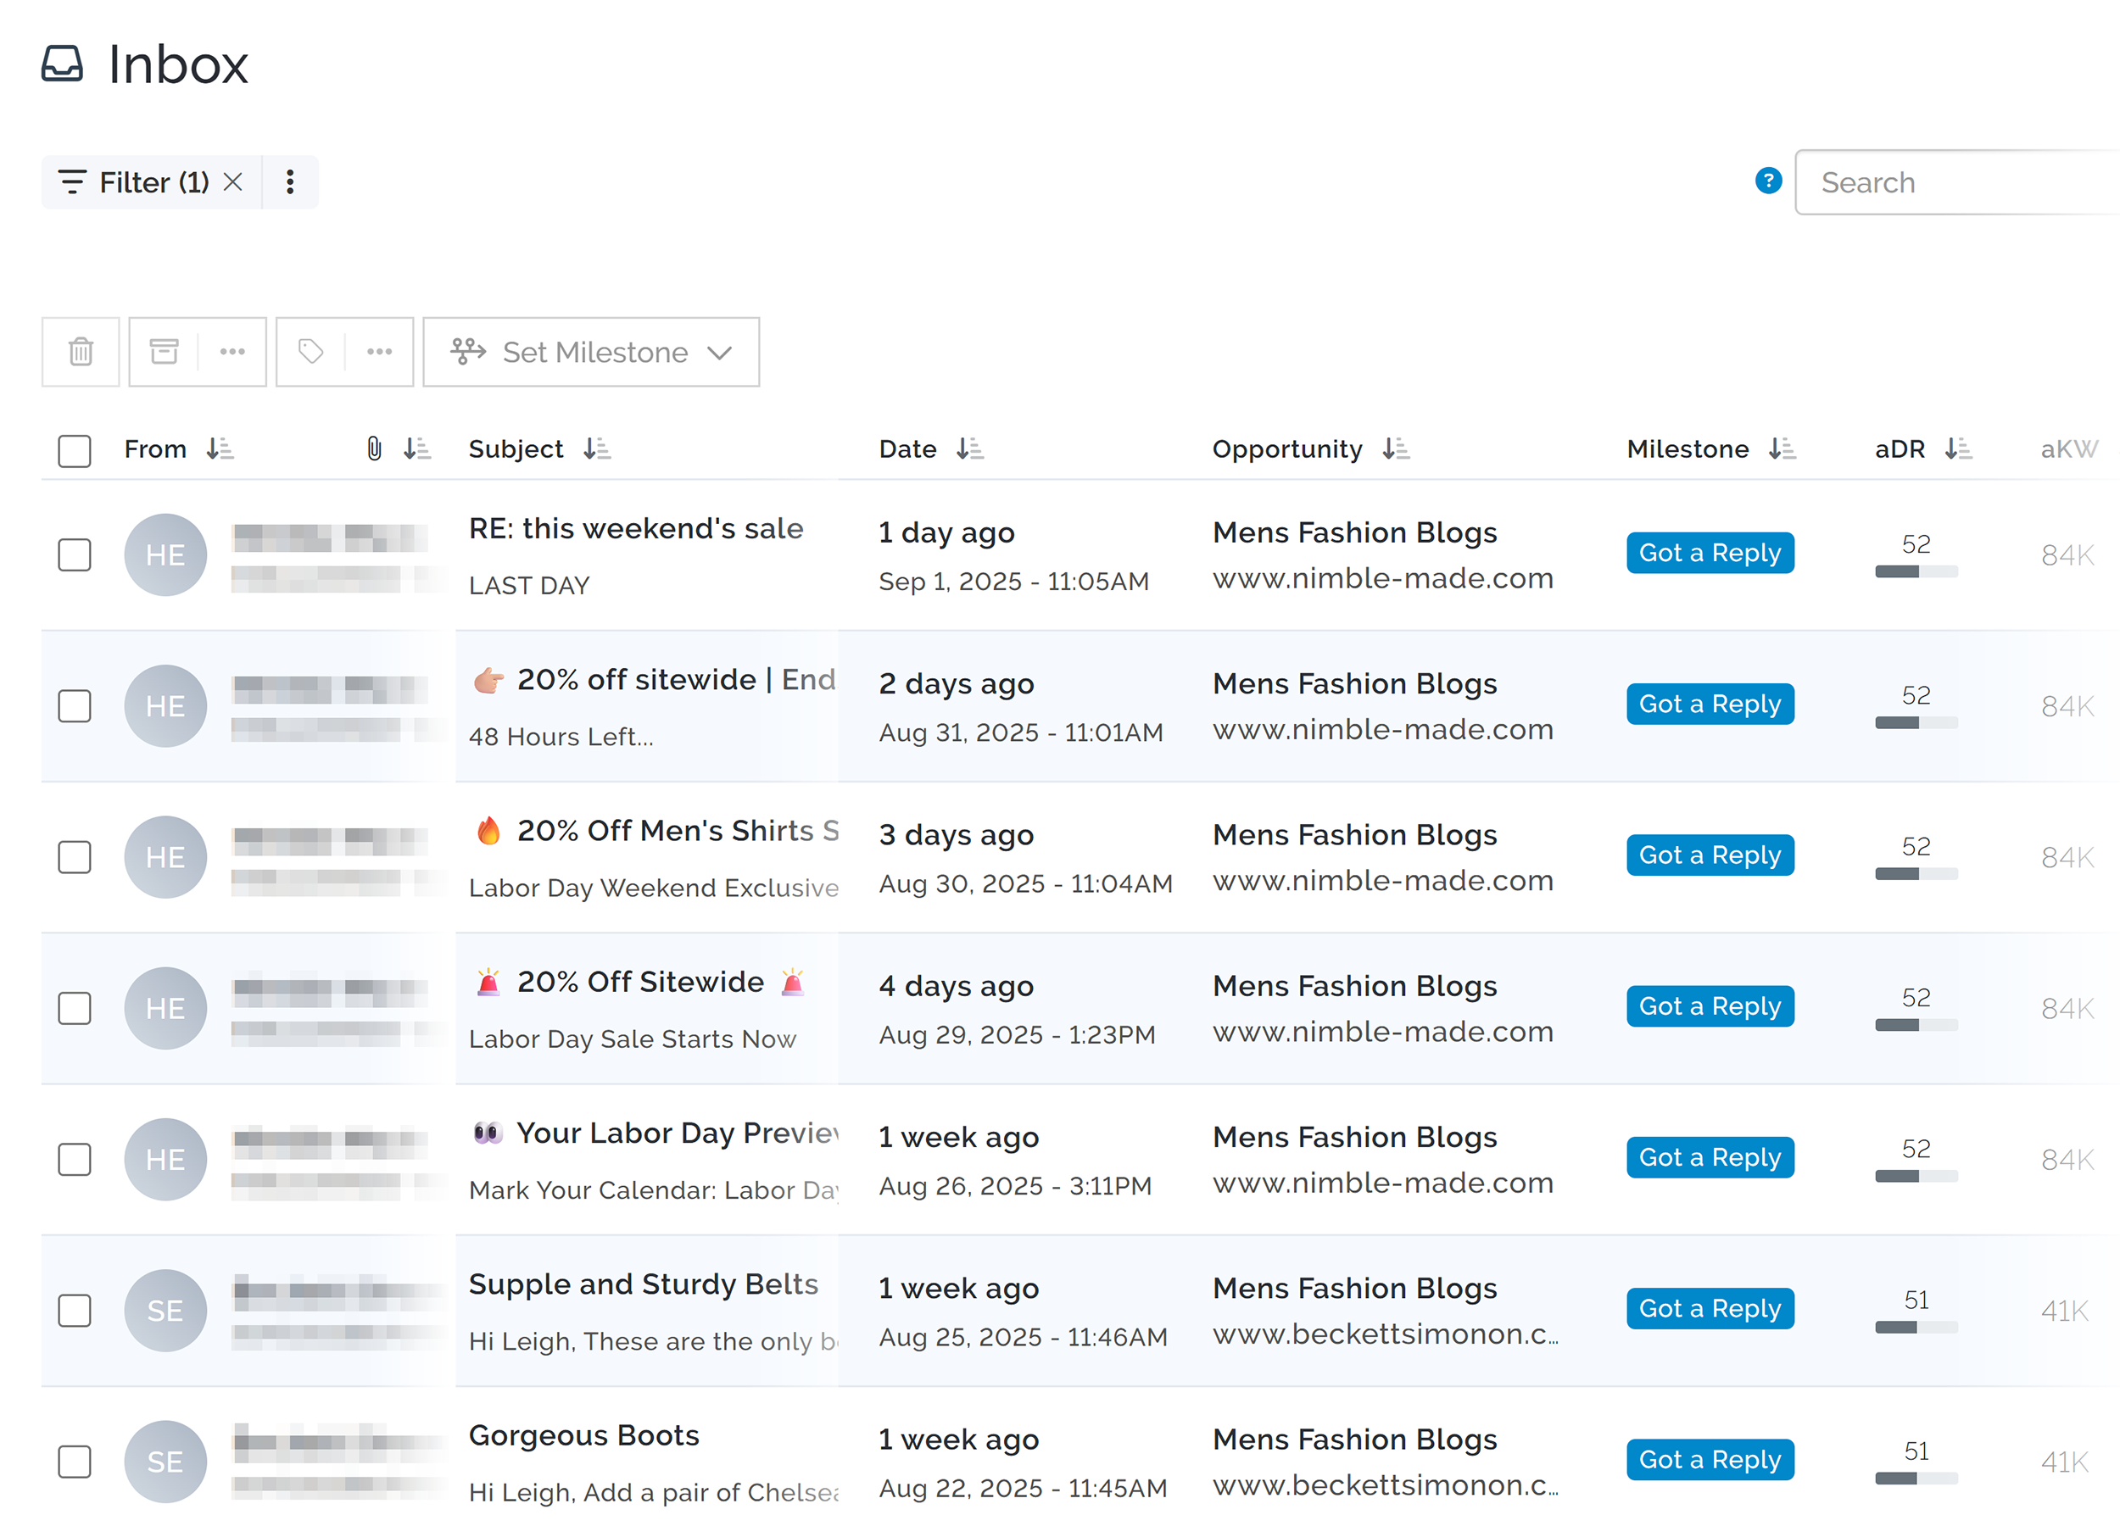Click the tag label icon
This screenshot has height=1526, width=2120.
pos(311,353)
